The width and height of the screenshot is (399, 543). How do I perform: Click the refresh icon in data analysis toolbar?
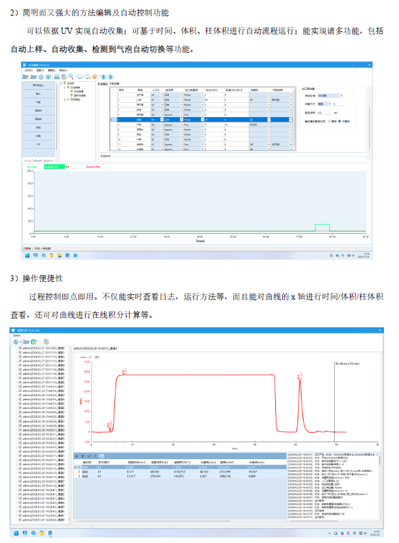(16, 341)
